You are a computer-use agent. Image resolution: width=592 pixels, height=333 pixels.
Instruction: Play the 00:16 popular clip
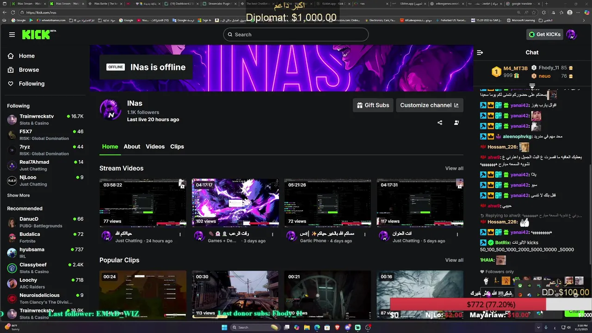(x=420, y=295)
